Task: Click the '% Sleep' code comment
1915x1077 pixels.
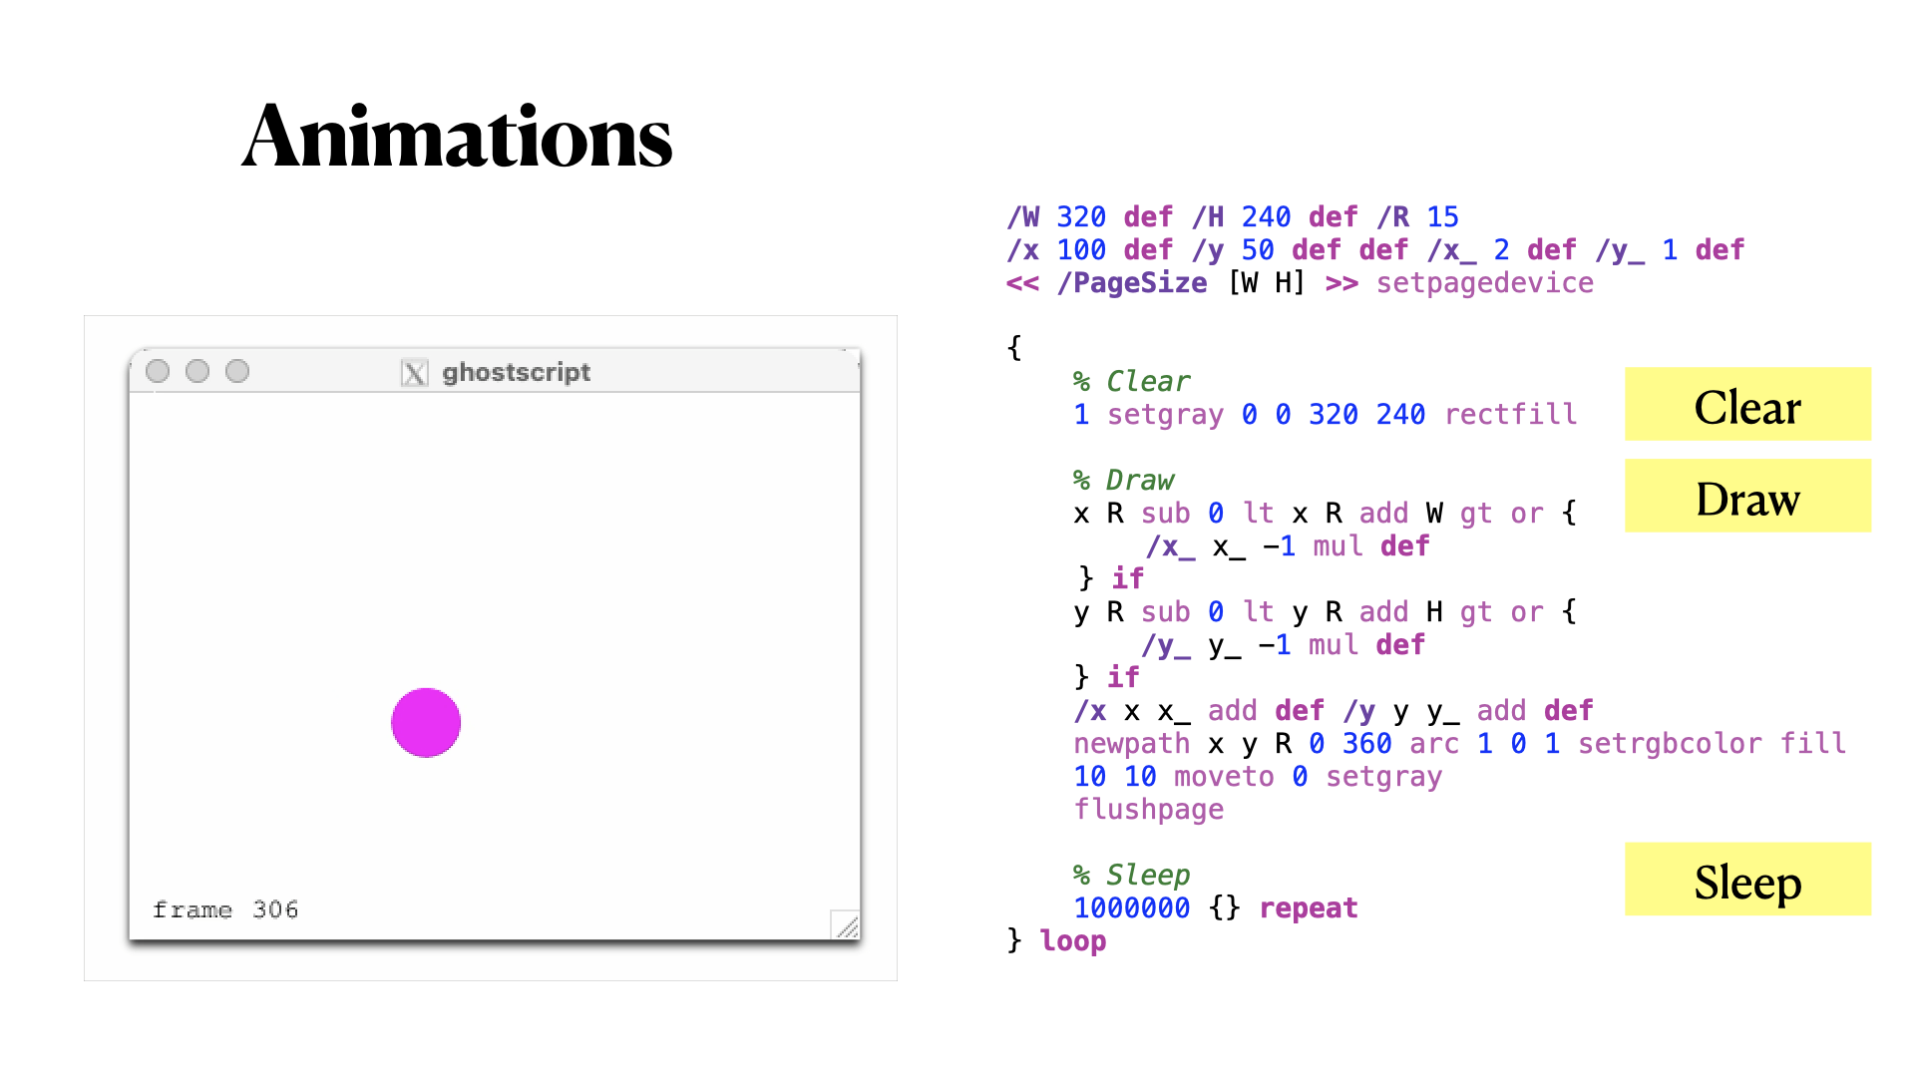Action: pos(1132,875)
